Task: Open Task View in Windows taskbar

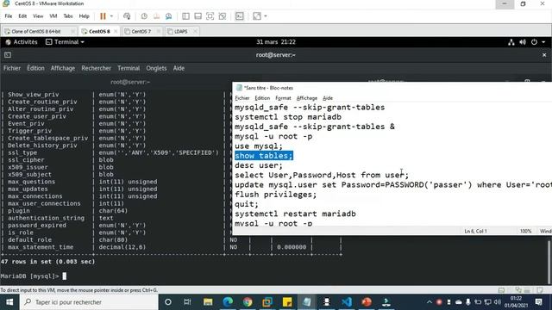Action: click(x=187, y=302)
